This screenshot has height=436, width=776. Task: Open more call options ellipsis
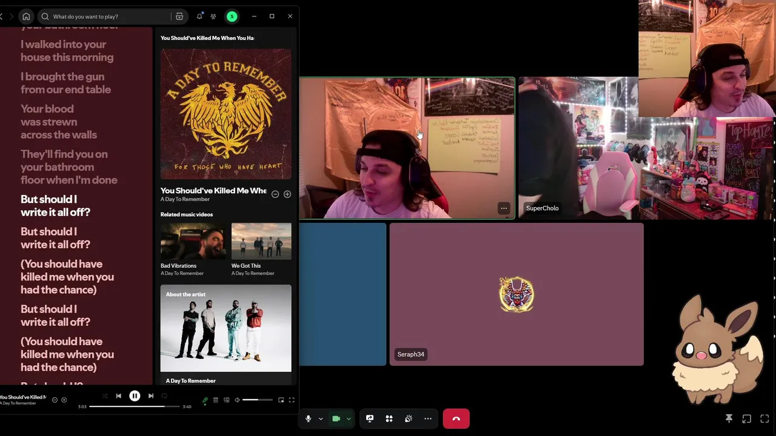coord(428,418)
